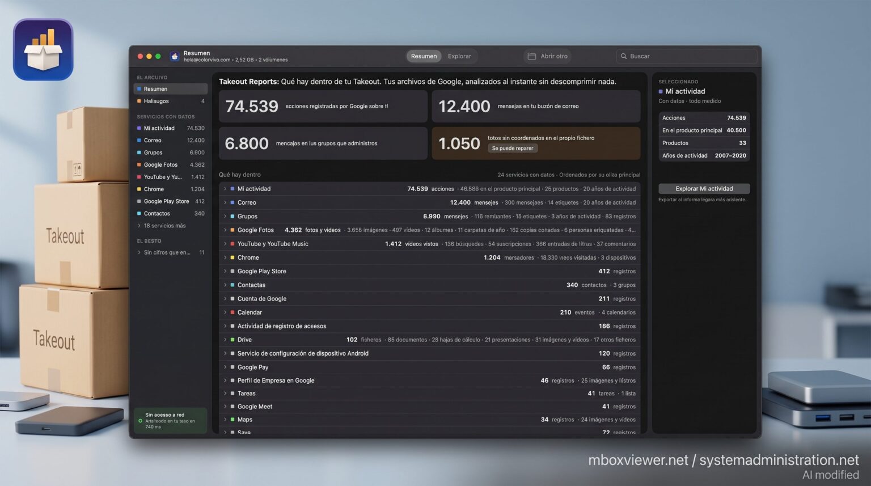The image size is (871, 486).
Task: Click Cuenta de Google row icon
Action: [232, 298]
